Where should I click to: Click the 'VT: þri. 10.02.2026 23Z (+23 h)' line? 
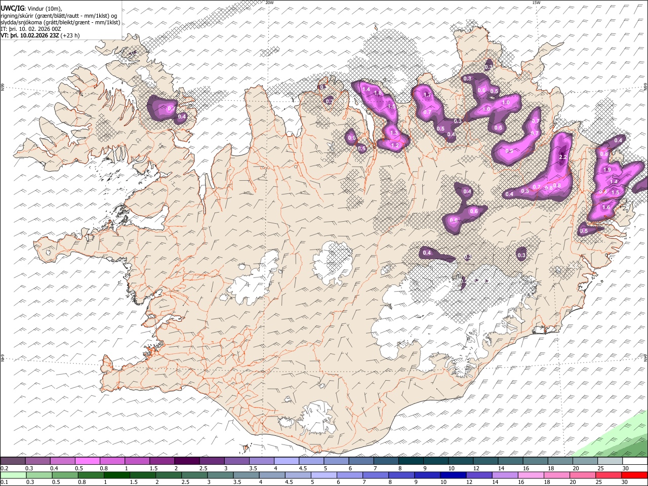40,35
